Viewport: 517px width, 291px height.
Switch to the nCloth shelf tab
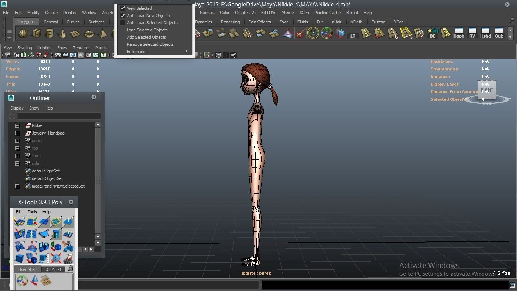pyautogui.click(x=356, y=22)
